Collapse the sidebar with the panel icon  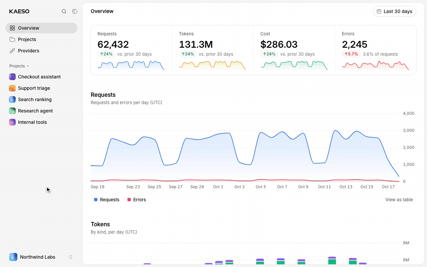pos(75,11)
